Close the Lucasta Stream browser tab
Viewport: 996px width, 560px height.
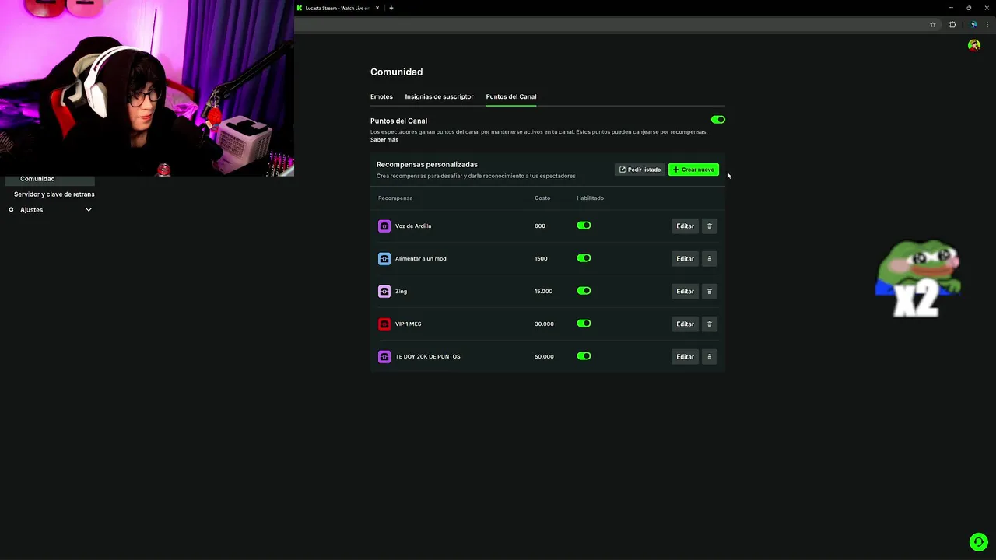pos(377,8)
